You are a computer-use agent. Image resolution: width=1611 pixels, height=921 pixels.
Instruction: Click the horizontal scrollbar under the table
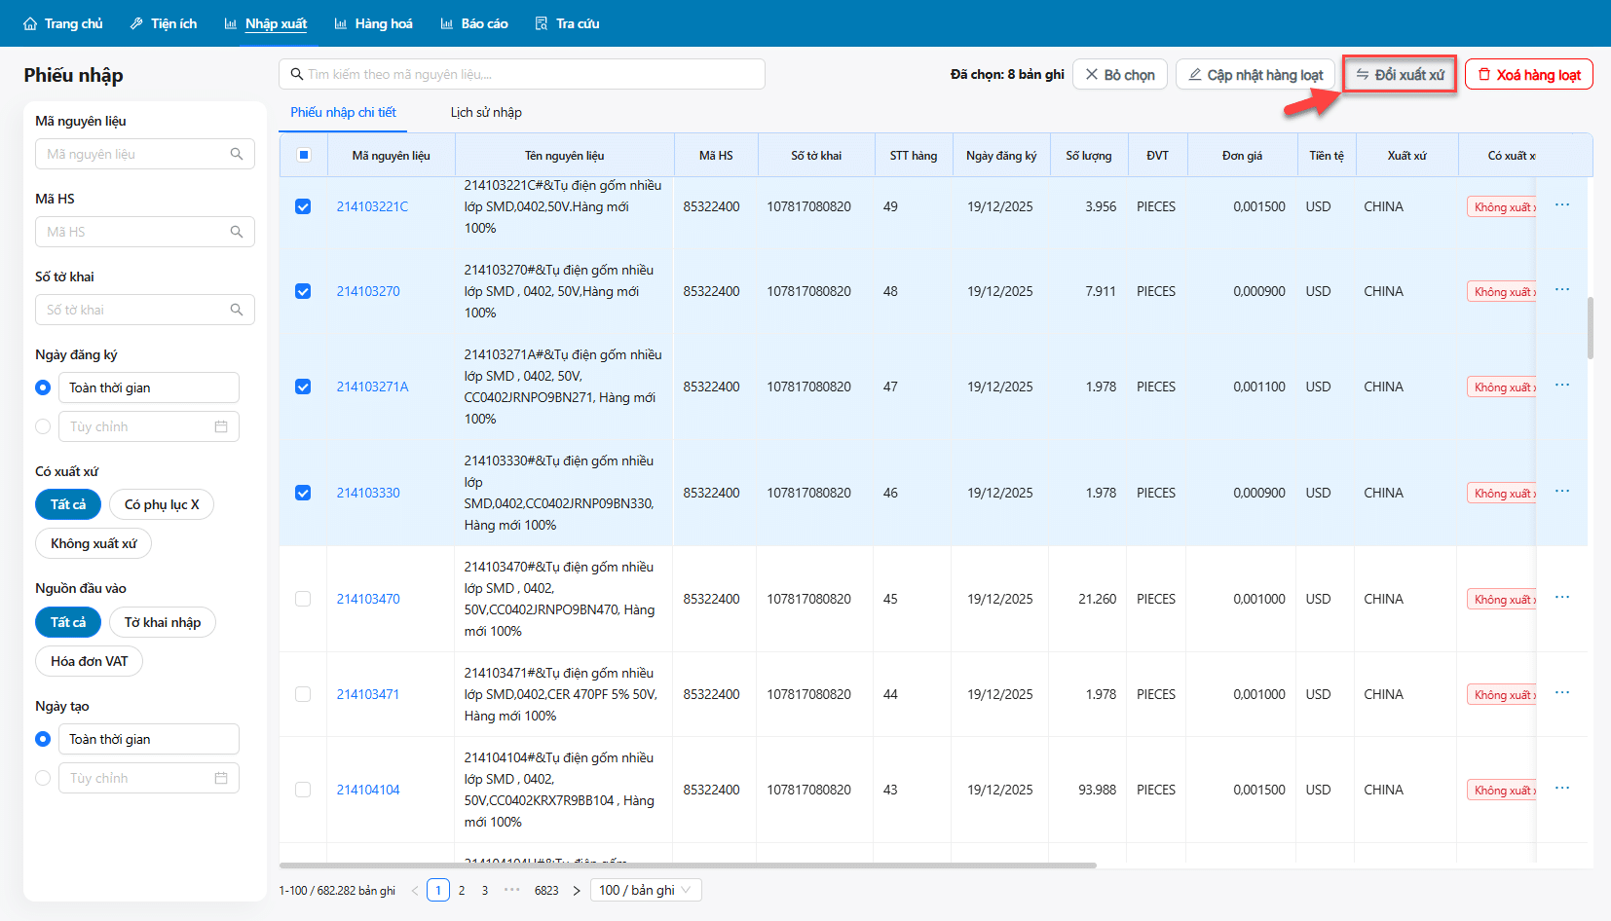[688, 865]
